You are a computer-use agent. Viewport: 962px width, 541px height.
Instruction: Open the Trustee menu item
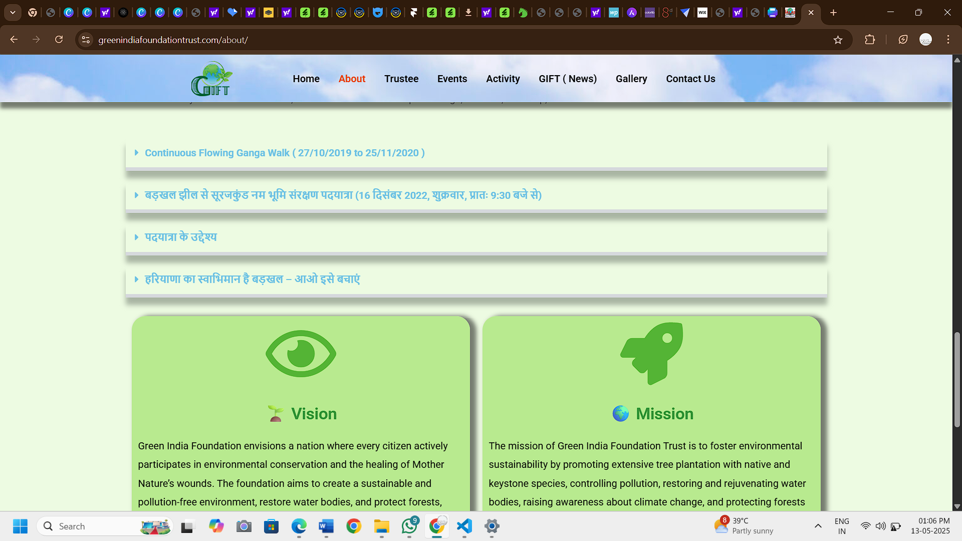[401, 79]
